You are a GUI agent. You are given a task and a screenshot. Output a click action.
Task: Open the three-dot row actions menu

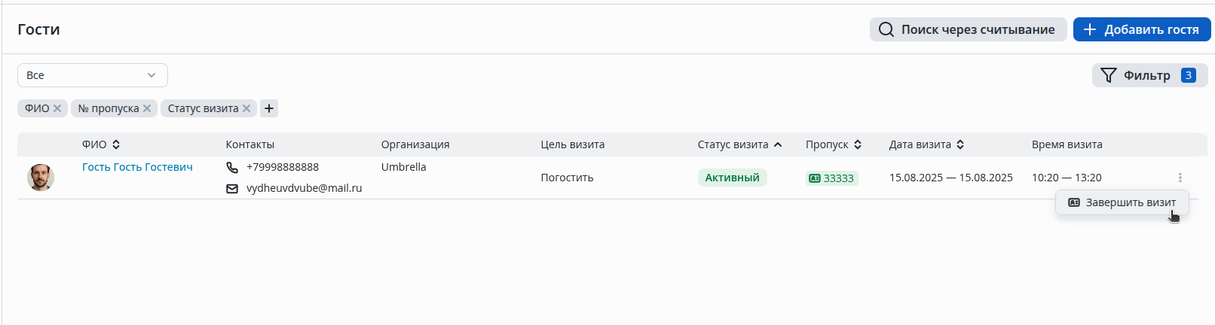[x=1180, y=178]
